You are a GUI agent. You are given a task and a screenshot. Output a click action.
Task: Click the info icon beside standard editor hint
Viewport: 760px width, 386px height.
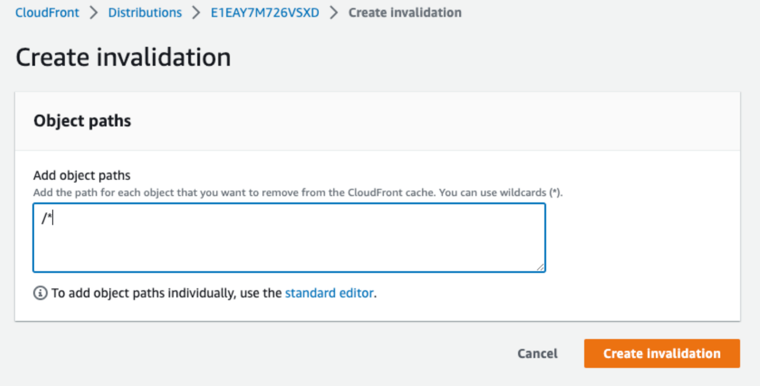point(40,293)
